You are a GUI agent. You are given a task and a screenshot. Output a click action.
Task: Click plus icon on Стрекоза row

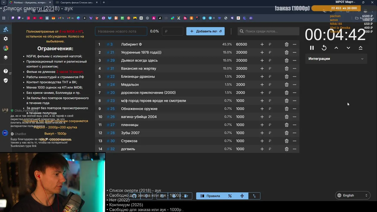pos(262,141)
